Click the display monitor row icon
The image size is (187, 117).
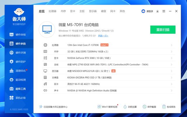[45, 71]
